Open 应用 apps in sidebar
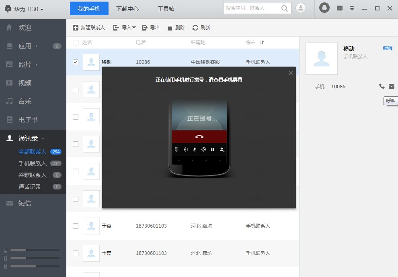 coord(25,46)
